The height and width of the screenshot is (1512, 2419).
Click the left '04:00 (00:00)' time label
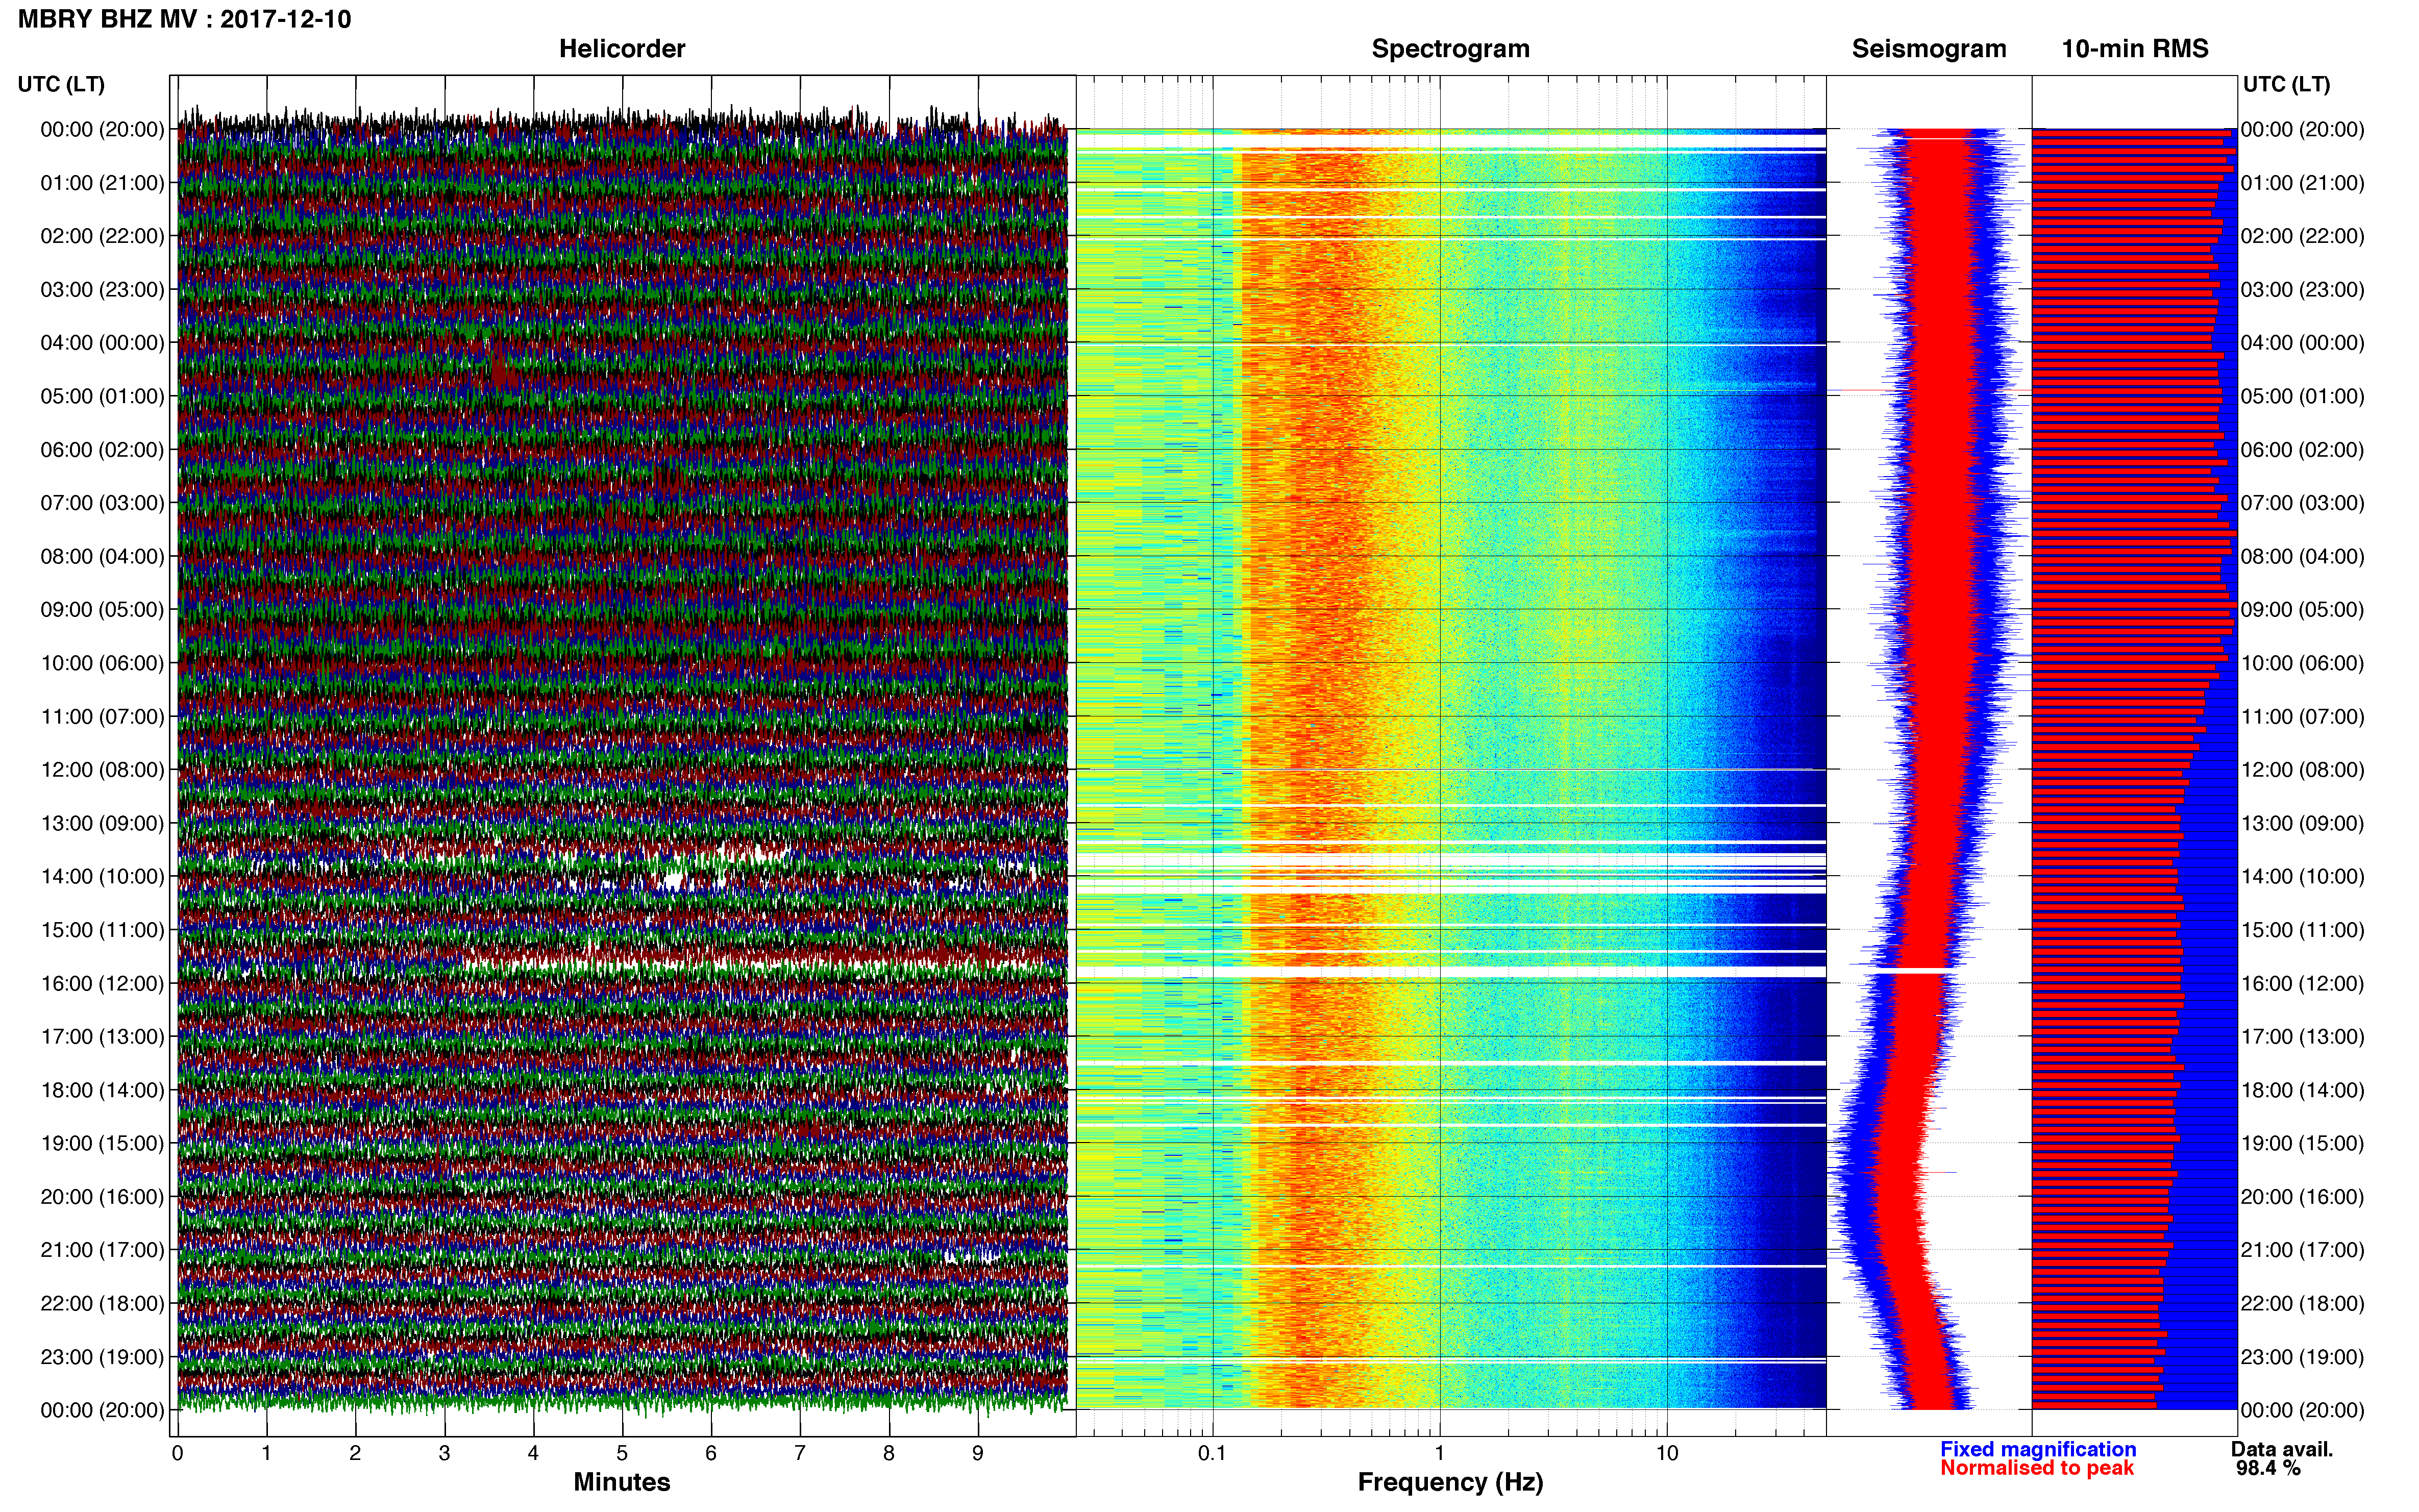102,343
